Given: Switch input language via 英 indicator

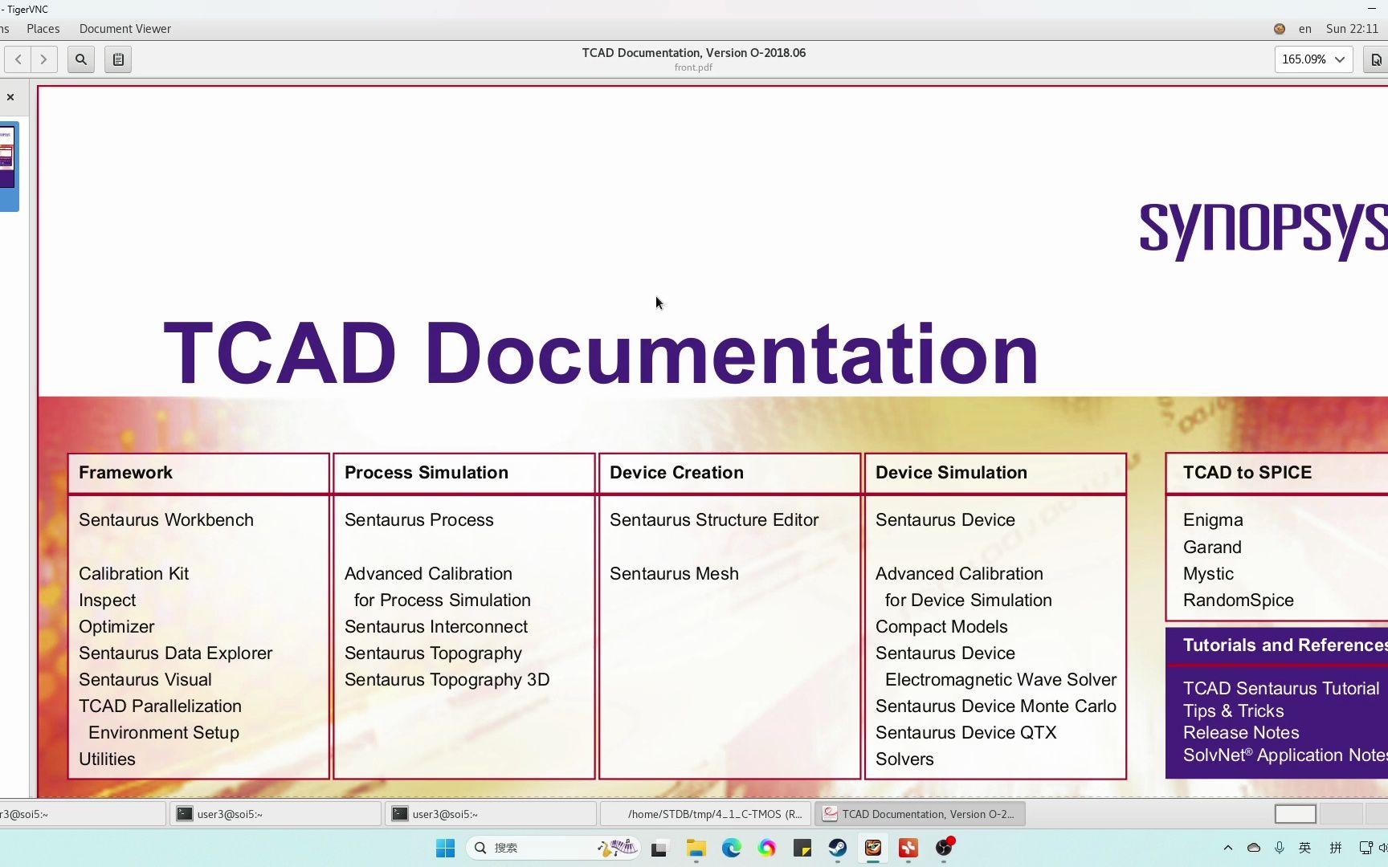Looking at the screenshot, I should point(1305,848).
